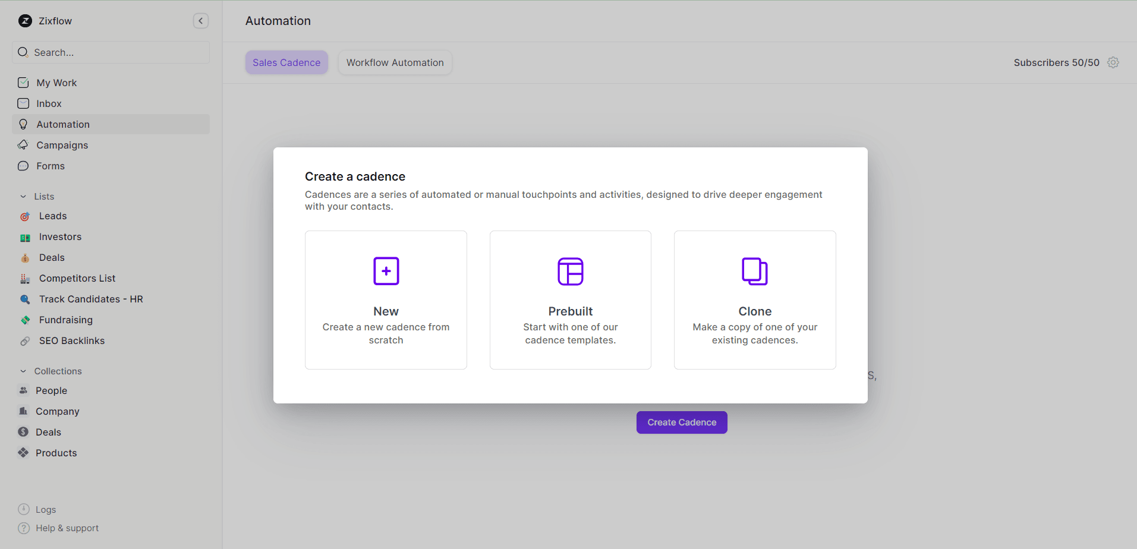
Task: Collapse the sidebar with the arrow button
Action: [201, 21]
